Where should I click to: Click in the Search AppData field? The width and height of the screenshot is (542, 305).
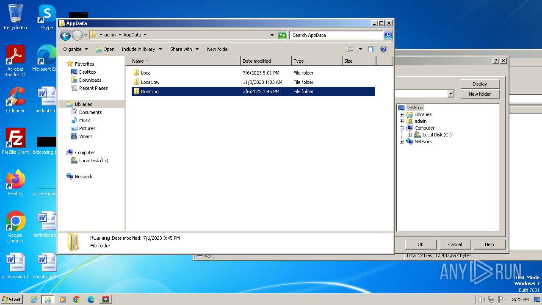pyautogui.click(x=336, y=35)
